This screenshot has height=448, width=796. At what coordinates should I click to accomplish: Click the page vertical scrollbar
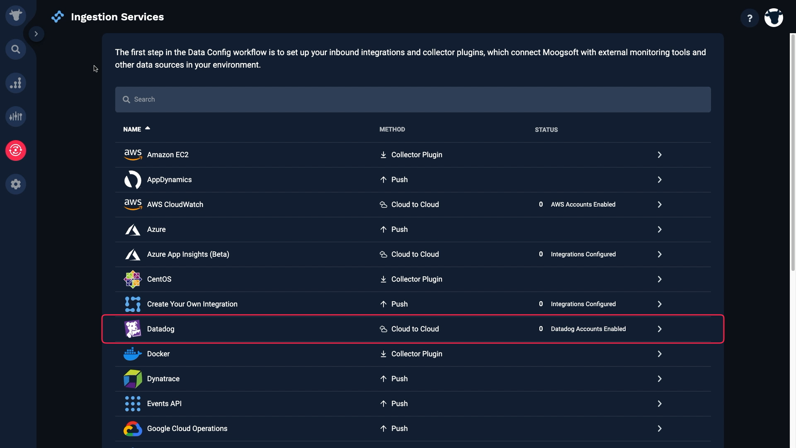[793, 153]
